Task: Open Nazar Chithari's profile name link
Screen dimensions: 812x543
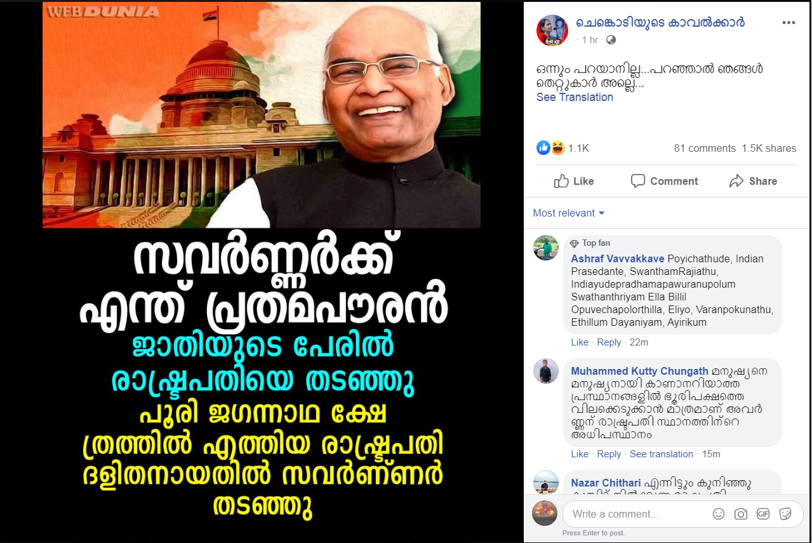Action: [606, 483]
